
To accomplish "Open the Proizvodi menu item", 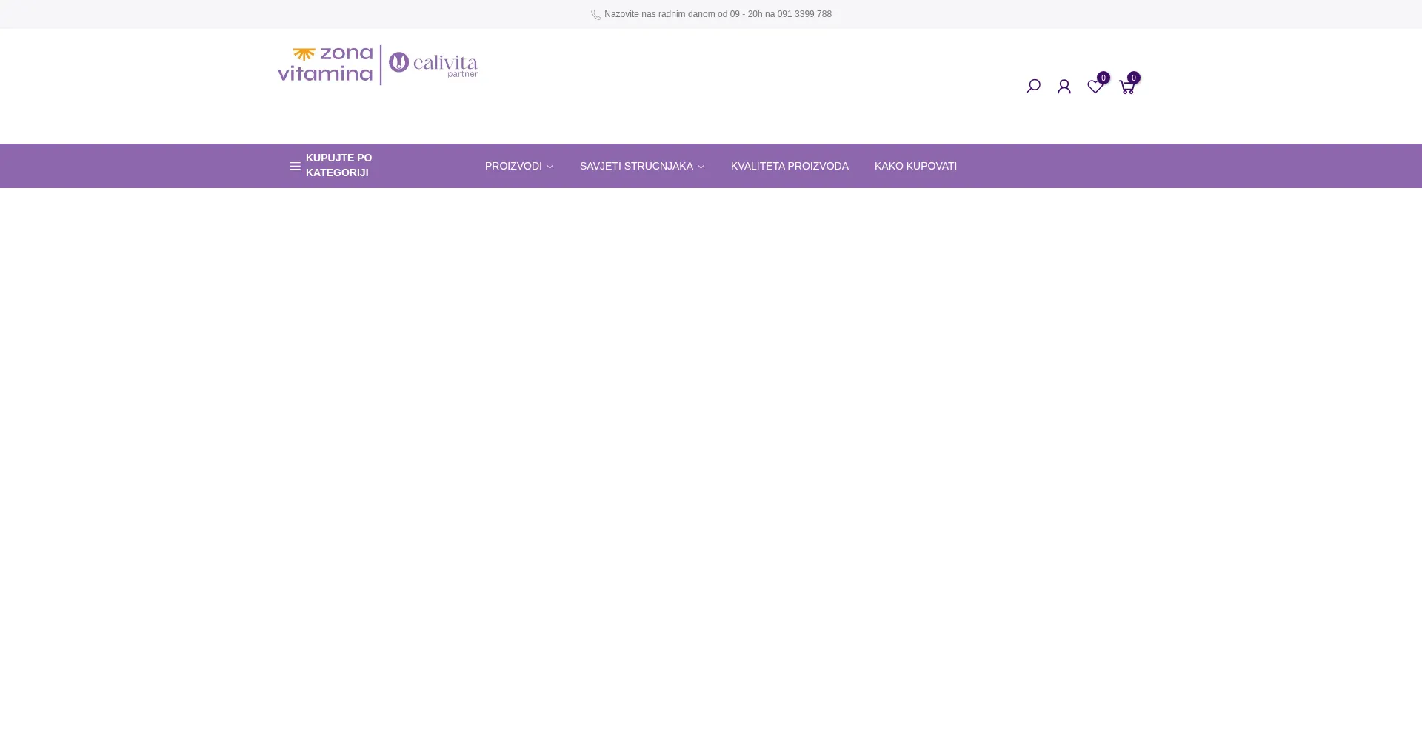I will pyautogui.click(x=513, y=166).
